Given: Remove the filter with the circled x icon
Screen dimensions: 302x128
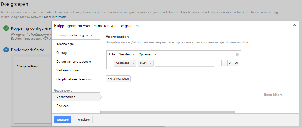Looking at the screenshot, I should pos(237,55).
